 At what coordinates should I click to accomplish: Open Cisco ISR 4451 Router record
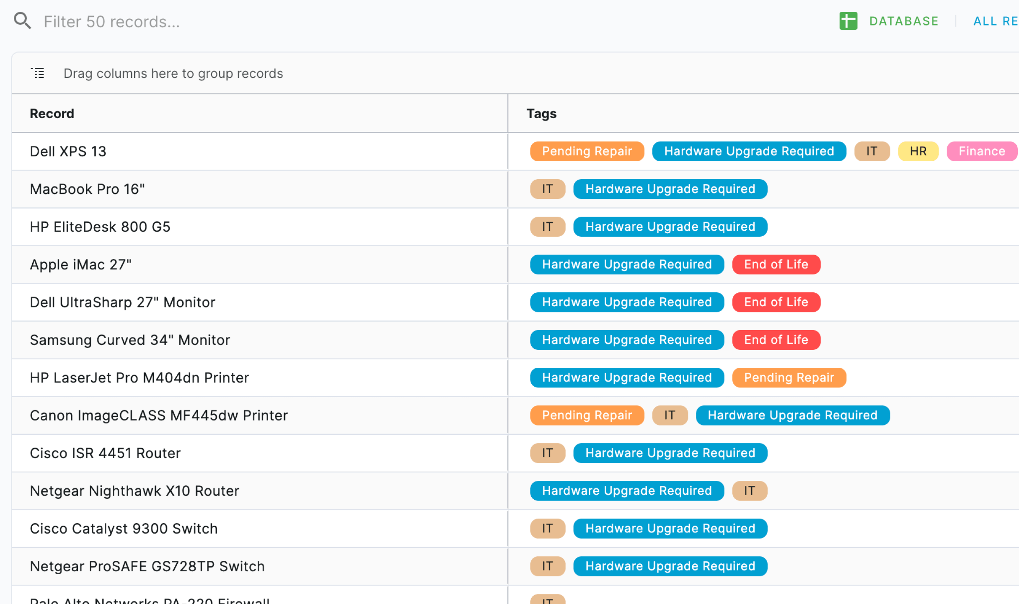tap(105, 453)
